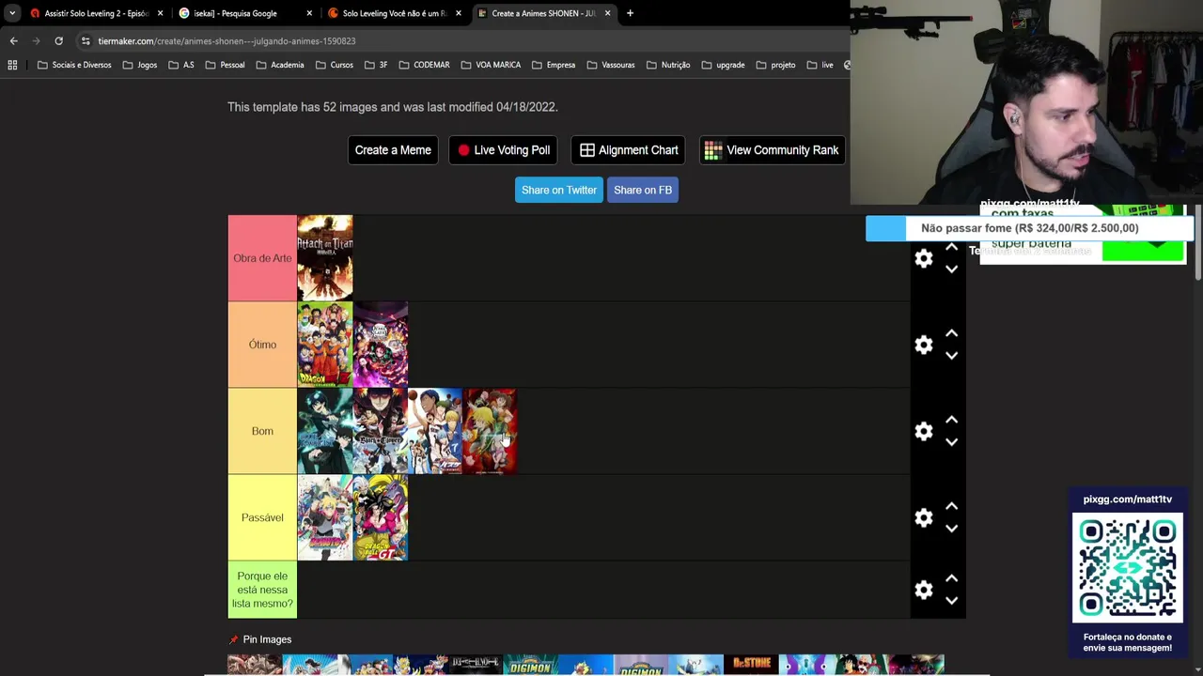Move Passável tier up with arrow
The width and height of the screenshot is (1203, 676).
point(951,506)
